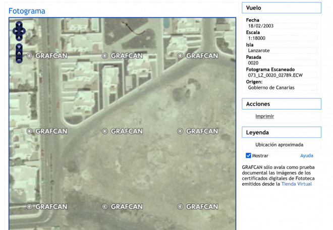Pan the map upward with the arrow
Screen dimensions: 333x230
pos(19,24)
